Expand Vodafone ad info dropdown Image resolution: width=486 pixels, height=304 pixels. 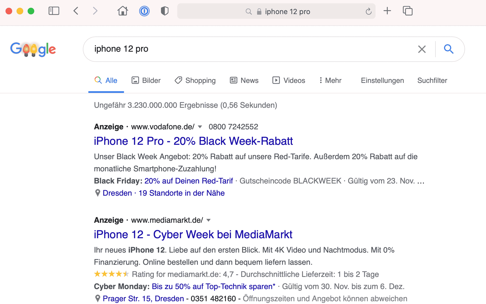tap(200, 127)
